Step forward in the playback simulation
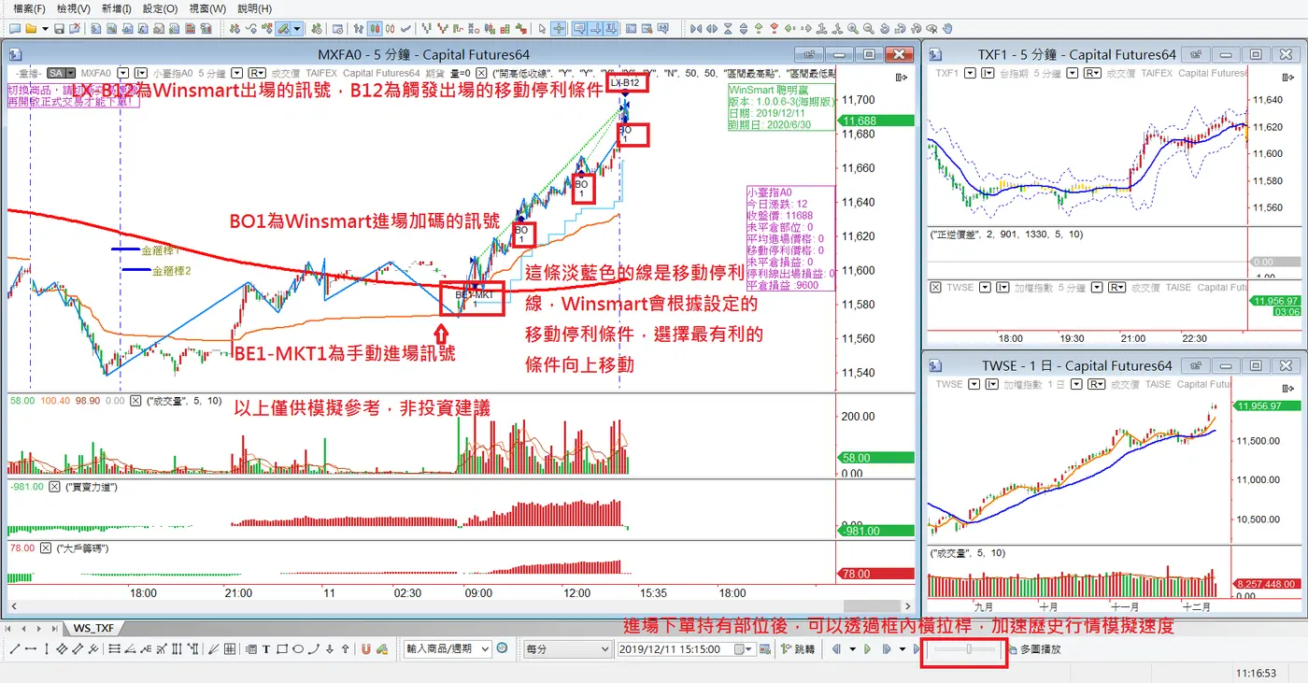This screenshot has width=1308, height=683. (886, 649)
